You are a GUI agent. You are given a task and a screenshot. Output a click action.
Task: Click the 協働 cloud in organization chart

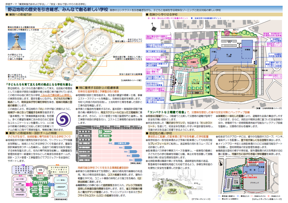click(40, 170)
